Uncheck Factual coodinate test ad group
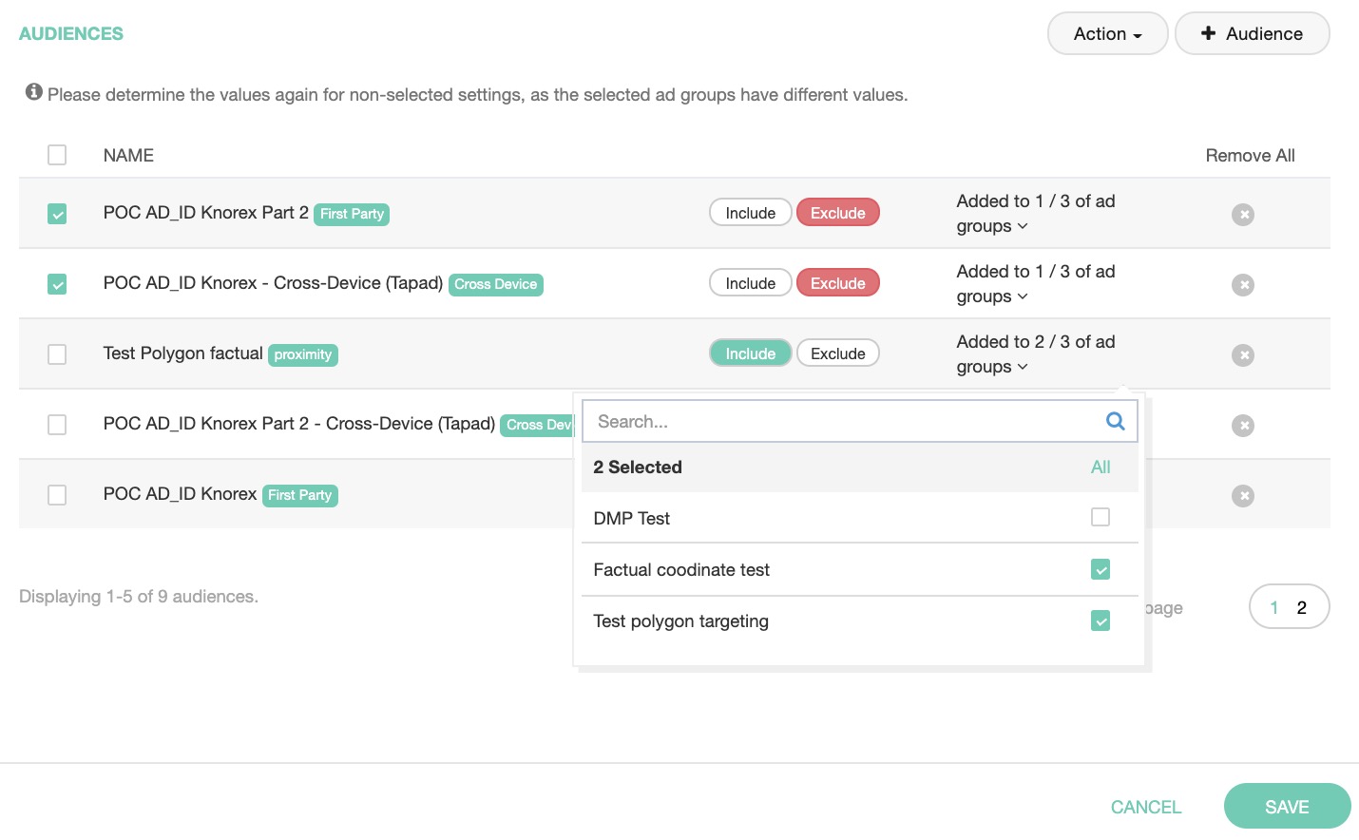 1101,569
